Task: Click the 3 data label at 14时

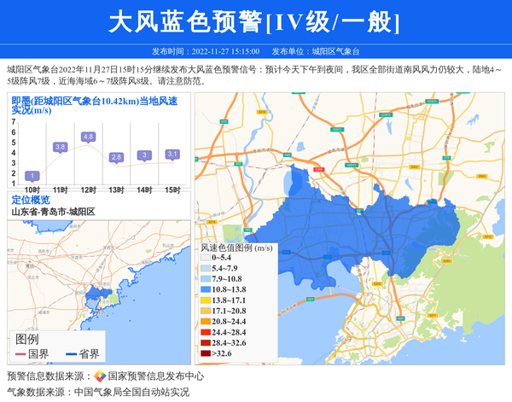Action: [144, 155]
